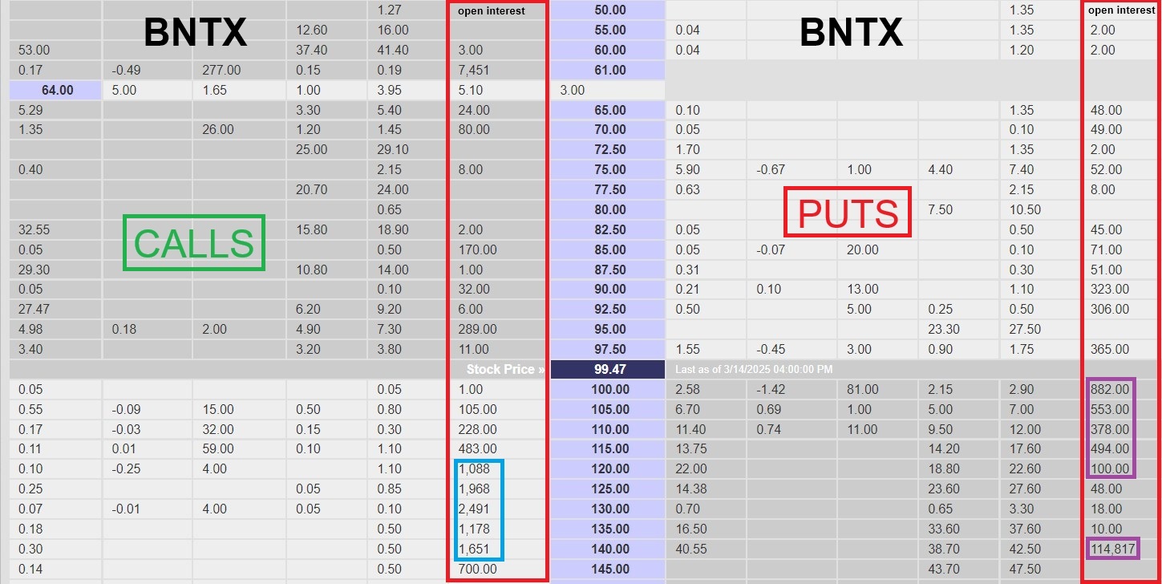This screenshot has width=1162, height=584.
Task: Select strike price 92.50
Action: coord(609,309)
